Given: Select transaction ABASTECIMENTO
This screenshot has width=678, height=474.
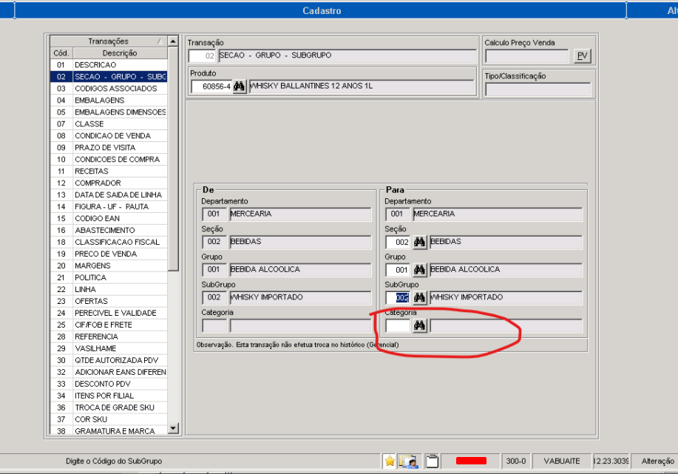Looking at the screenshot, I should [109, 230].
